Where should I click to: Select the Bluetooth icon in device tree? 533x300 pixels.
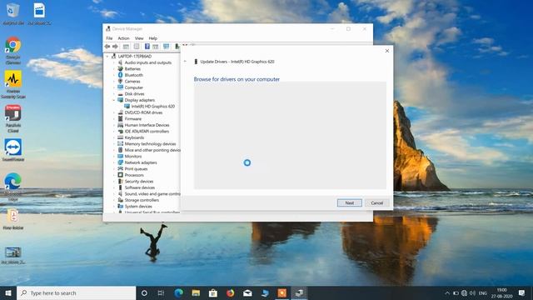(120, 75)
